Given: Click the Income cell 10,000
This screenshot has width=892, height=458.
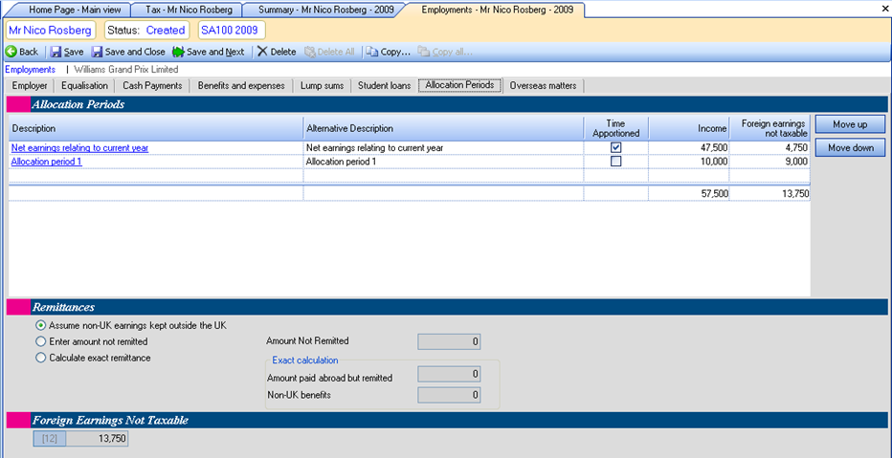Looking at the screenshot, I should coord(689,162).
